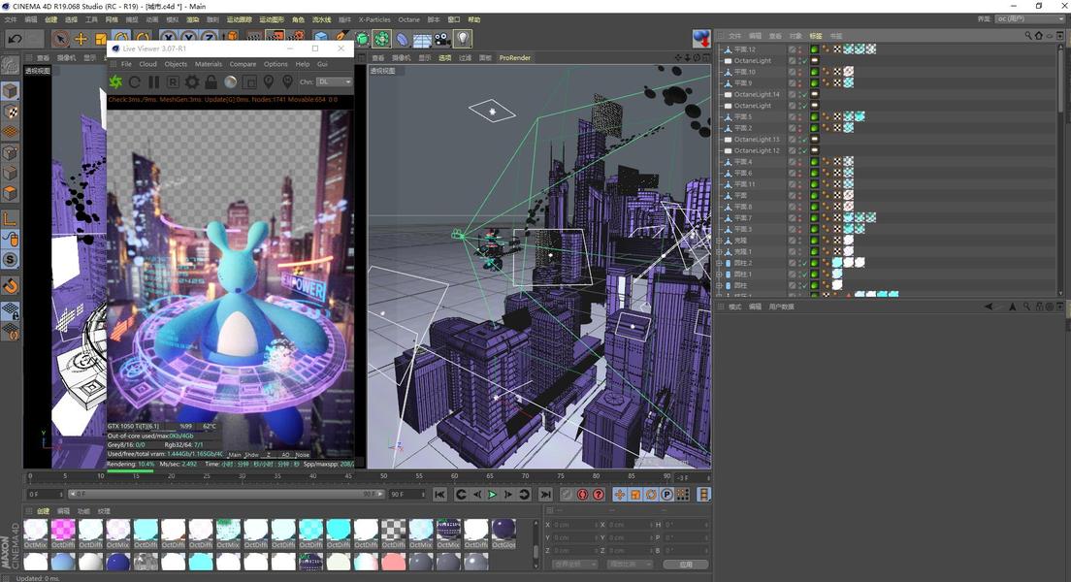
Task: Click the R render region icon in Live Viewer
Action: (x=173, y=82)
